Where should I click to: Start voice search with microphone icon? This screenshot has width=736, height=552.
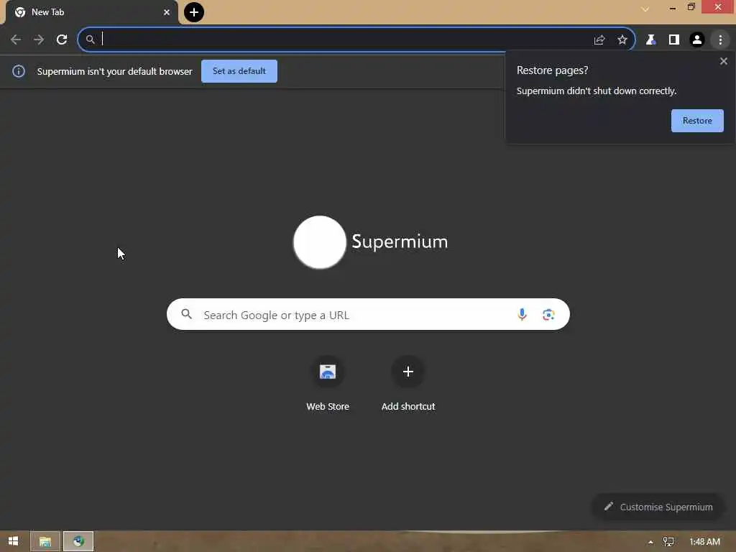[x=522, y=315]
